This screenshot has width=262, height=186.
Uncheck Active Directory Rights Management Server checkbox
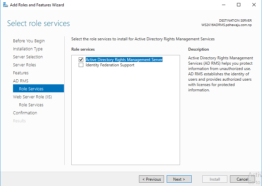click(x=81, y=59)
